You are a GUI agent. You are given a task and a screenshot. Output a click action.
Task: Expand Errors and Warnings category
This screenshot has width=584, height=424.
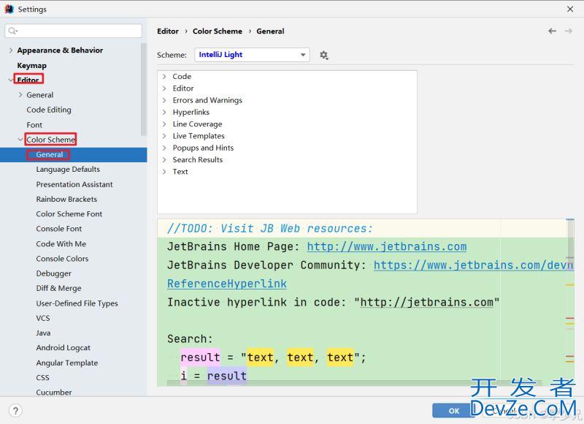click(x=164, y=100)
